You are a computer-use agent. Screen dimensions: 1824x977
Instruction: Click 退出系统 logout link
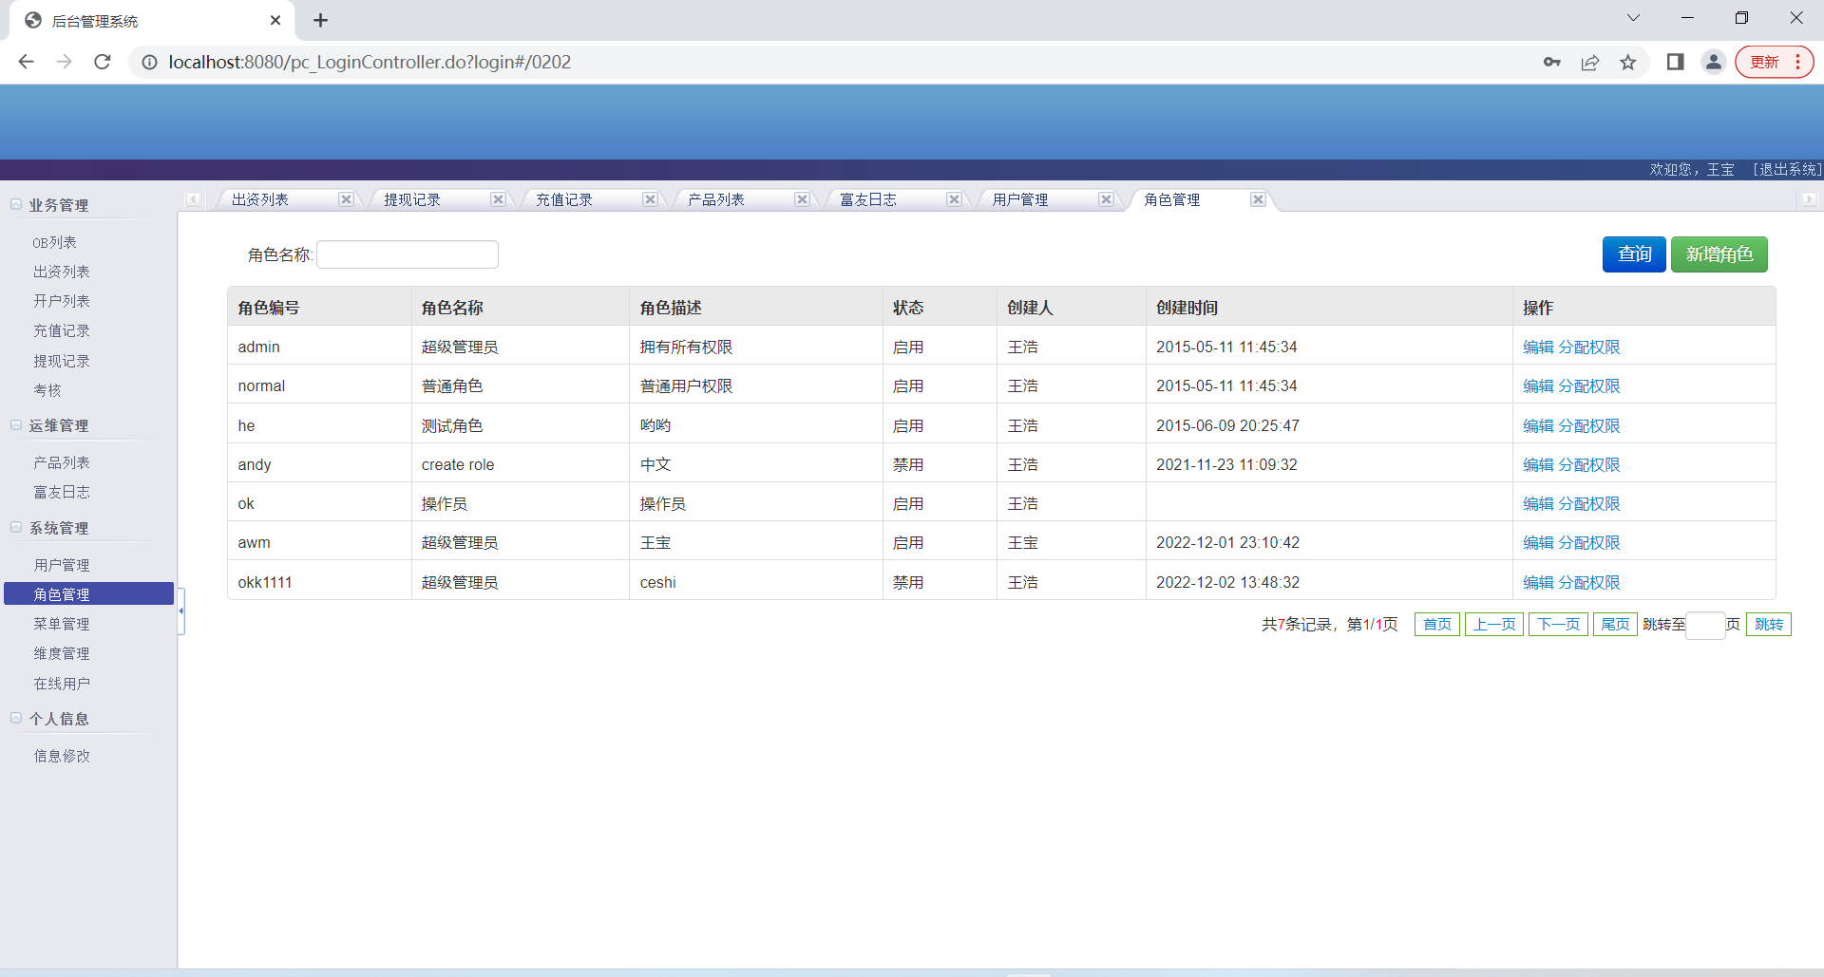tap(1787, 170)
